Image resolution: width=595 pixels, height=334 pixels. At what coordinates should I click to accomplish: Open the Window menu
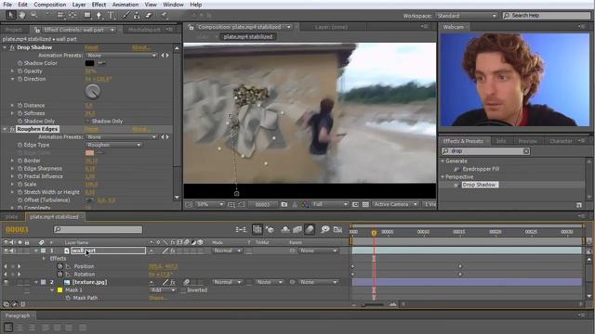(173, 5)
